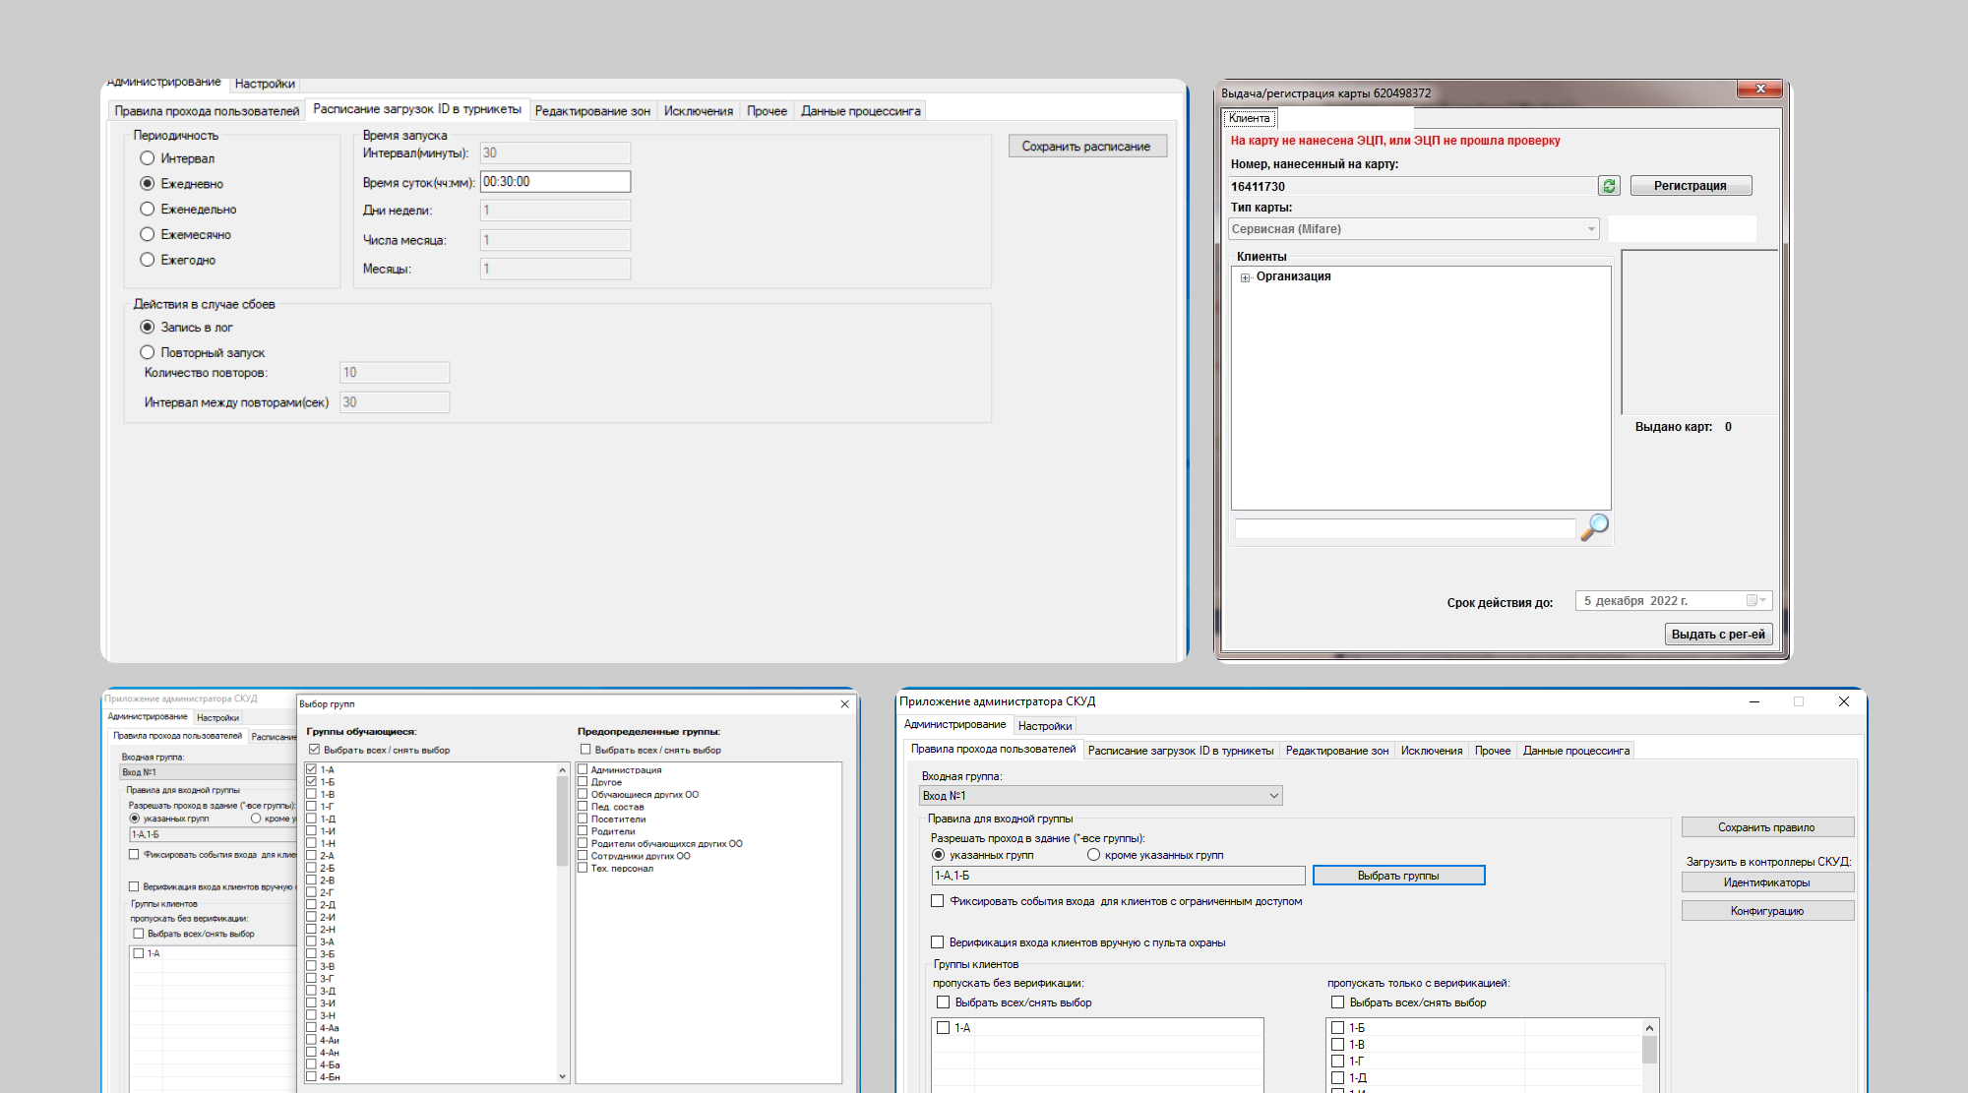
Task: Click the green refresh card number icon
Action: click(x=1609, y=186)
